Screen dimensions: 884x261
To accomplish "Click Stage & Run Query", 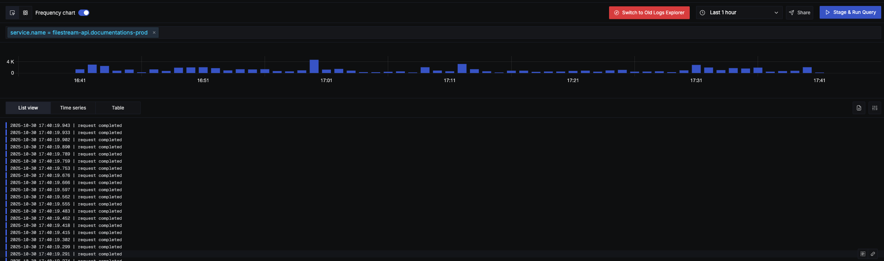I will point(850,12).
